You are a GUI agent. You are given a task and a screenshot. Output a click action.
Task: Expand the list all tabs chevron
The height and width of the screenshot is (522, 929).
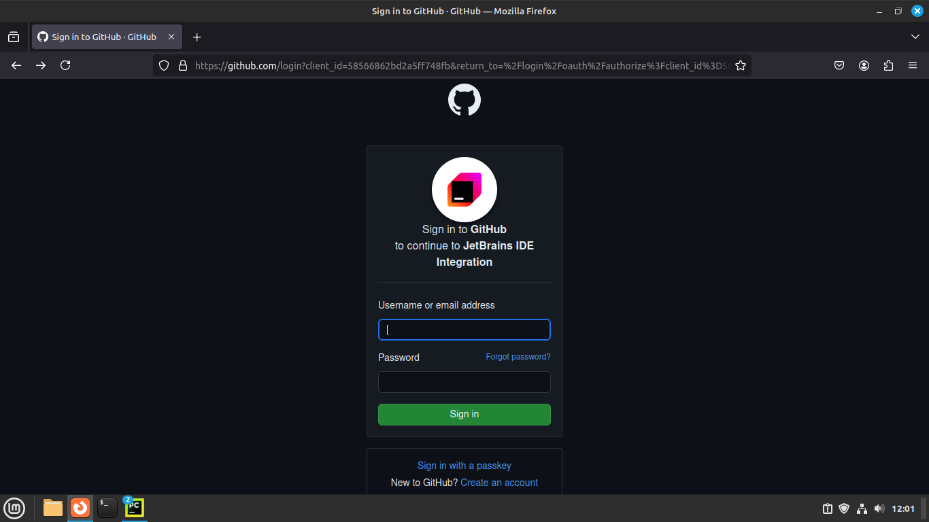[915, 37]
